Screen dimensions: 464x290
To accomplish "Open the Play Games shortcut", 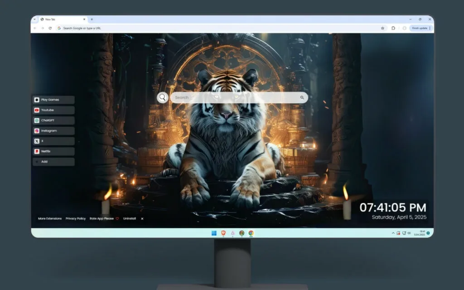I will 53,100.
